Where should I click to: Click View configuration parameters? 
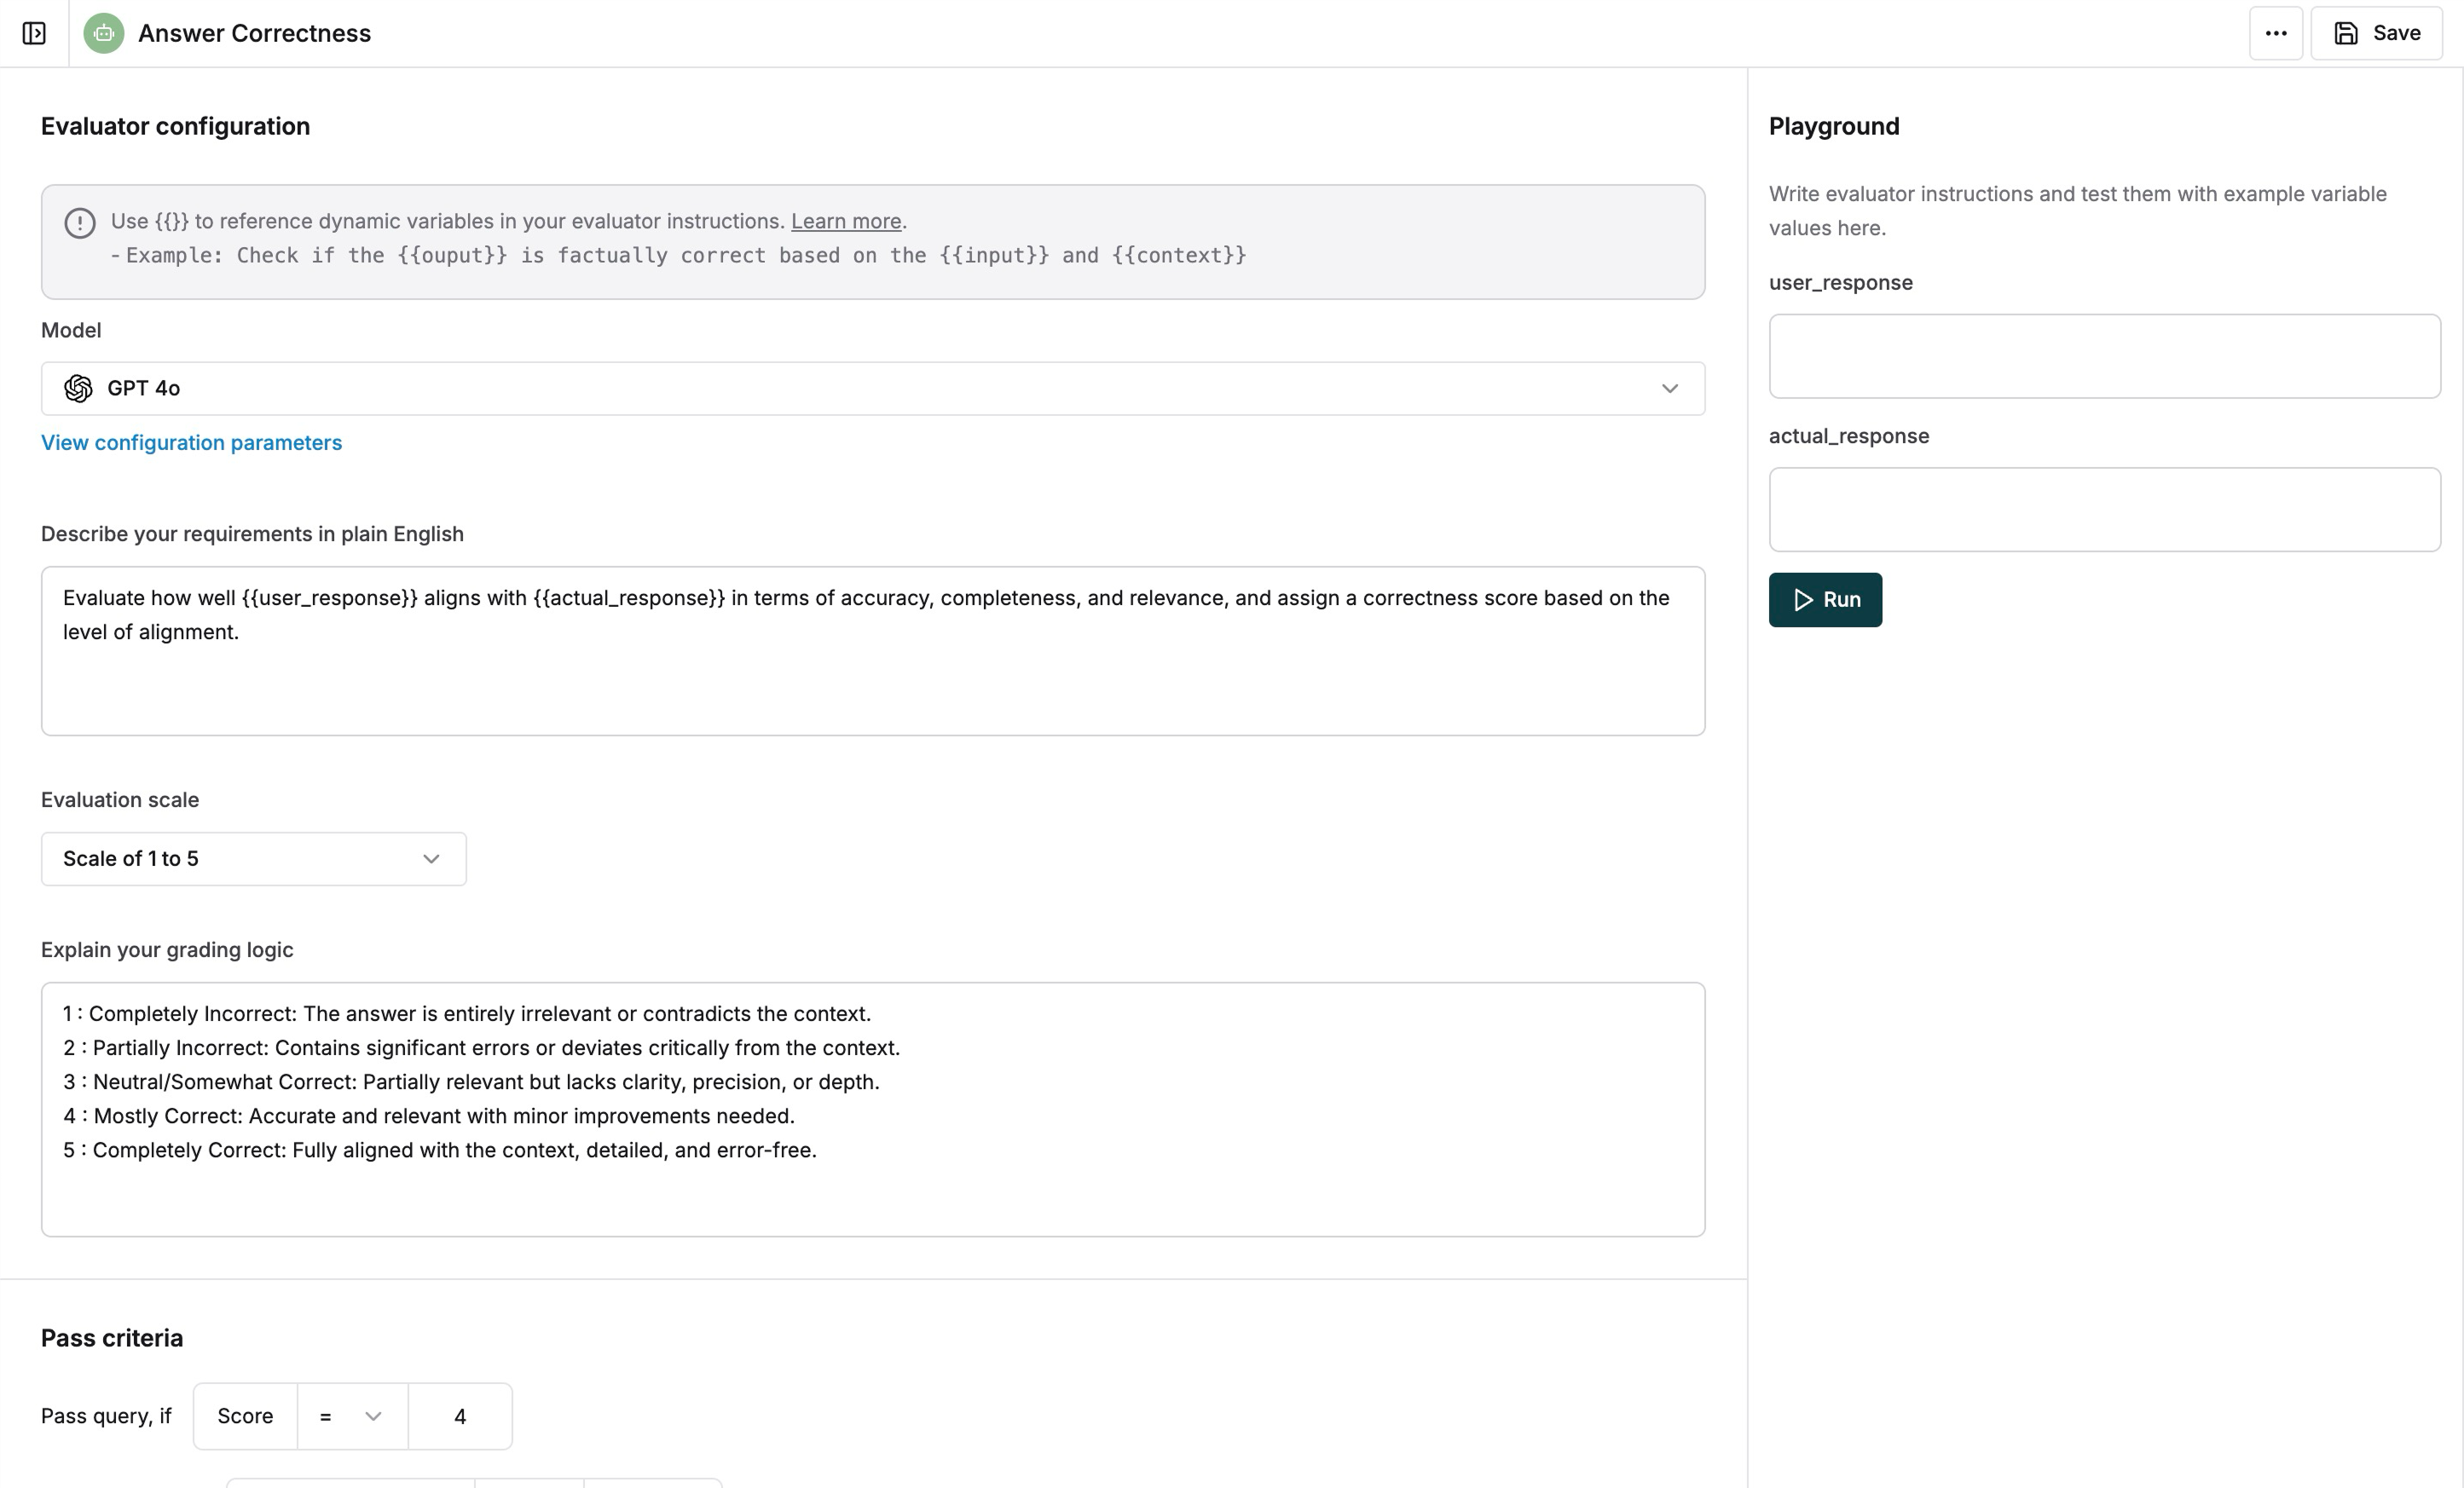click(x=191, y=441)
